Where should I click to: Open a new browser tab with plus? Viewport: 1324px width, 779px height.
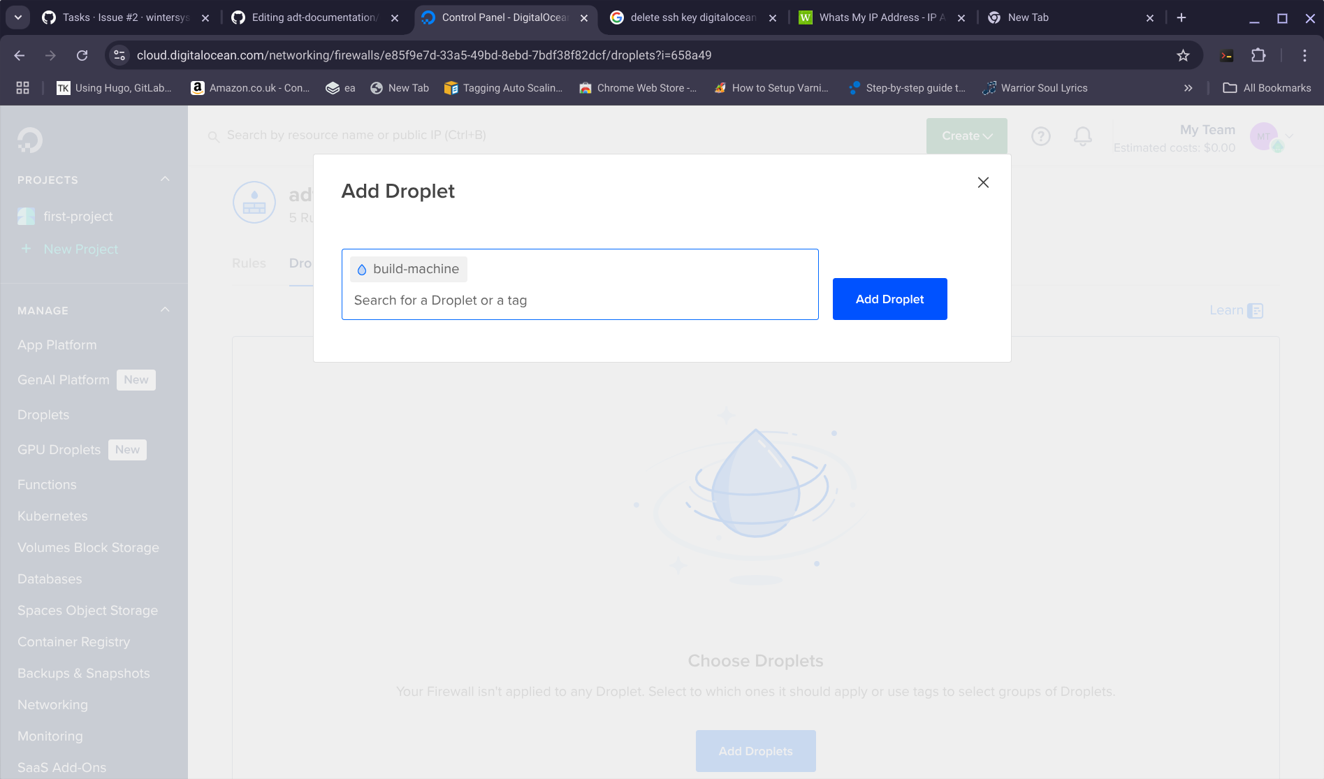coord(1181,17)
